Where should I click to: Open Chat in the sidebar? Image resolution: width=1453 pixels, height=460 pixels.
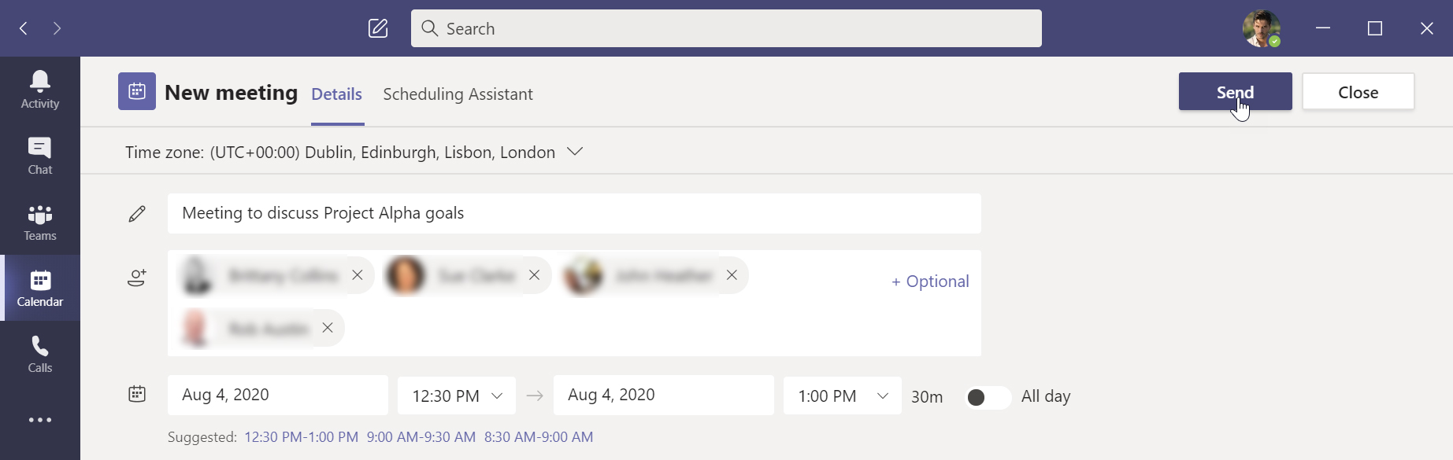tap(40, 156)
